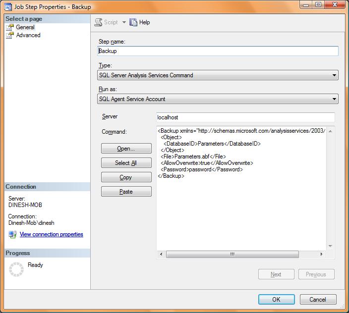Click the command box scroll-down arrow
The image size is (349, 313).
click(x=330, y=246)
